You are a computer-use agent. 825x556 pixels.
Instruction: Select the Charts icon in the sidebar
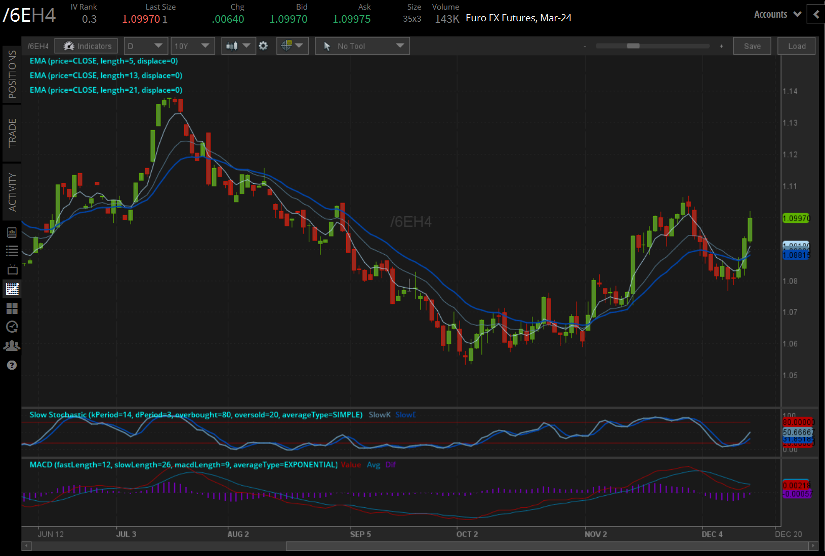click(12, 289)
